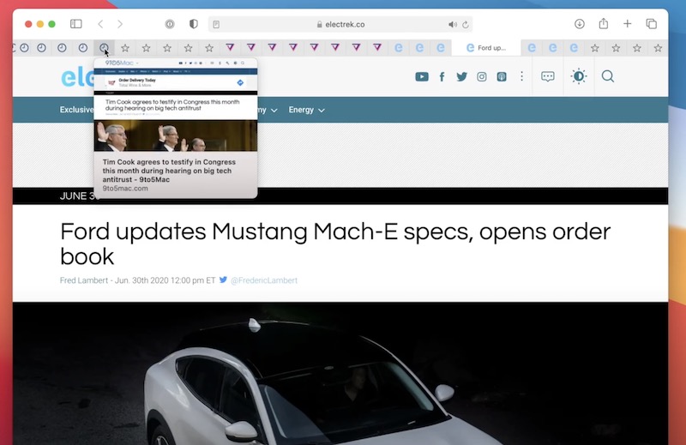Click the Twitter bird beside author byline
This screenshot has height=445, width=686.
pyautogui.click(x=223, y=280)
